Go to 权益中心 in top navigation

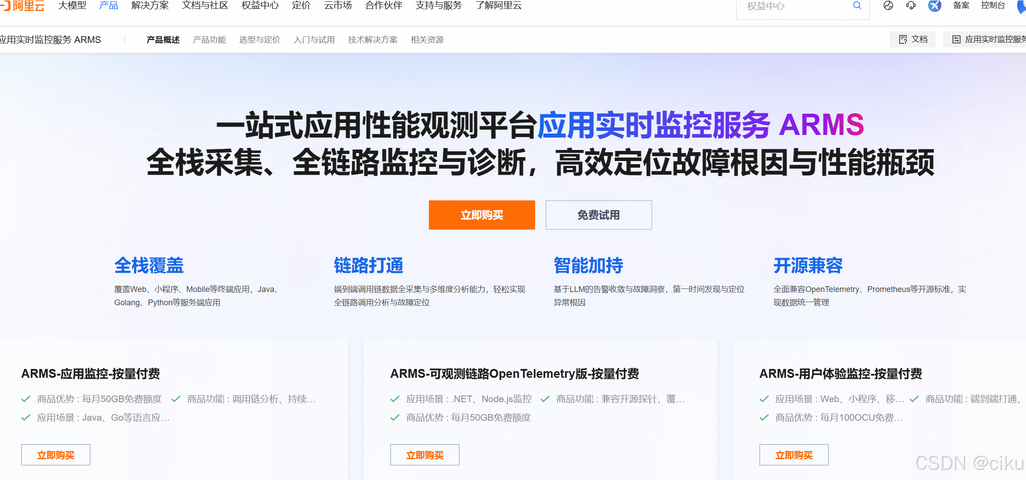[260, 5]
